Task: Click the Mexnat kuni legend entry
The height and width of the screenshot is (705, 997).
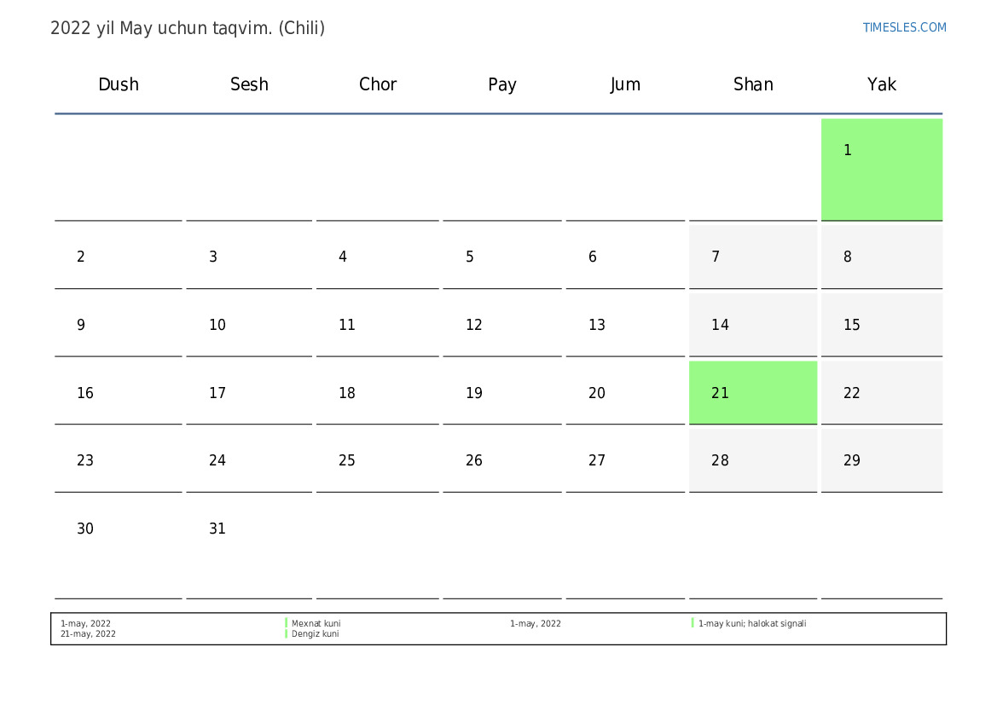Action: 316,623
